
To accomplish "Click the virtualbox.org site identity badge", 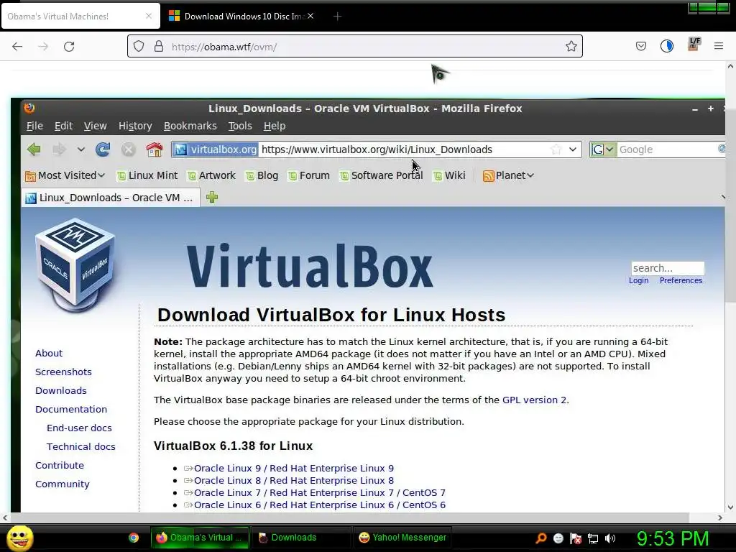I will pos(216,149).
